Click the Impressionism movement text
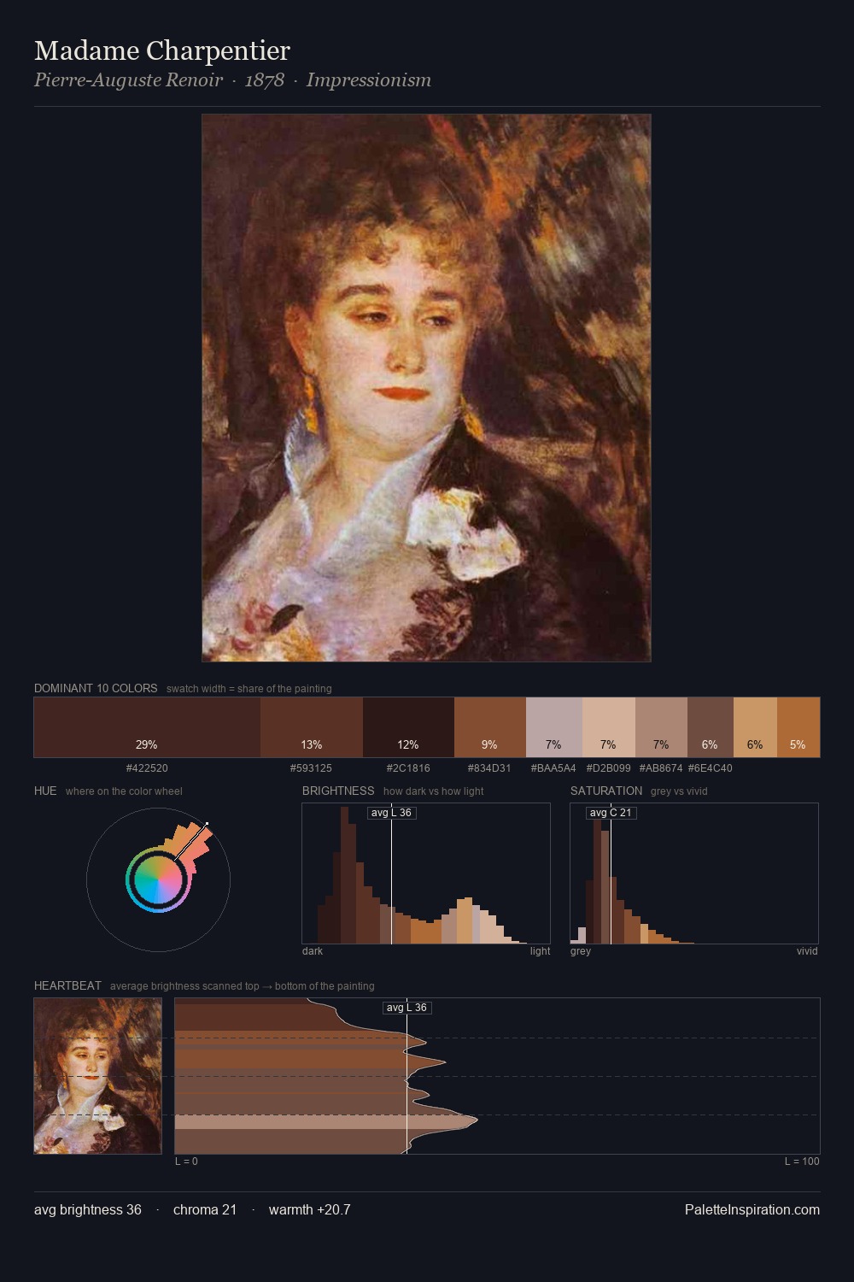Image resolution: width=854 pixels, height=1282 pixels. pos(369,80)
